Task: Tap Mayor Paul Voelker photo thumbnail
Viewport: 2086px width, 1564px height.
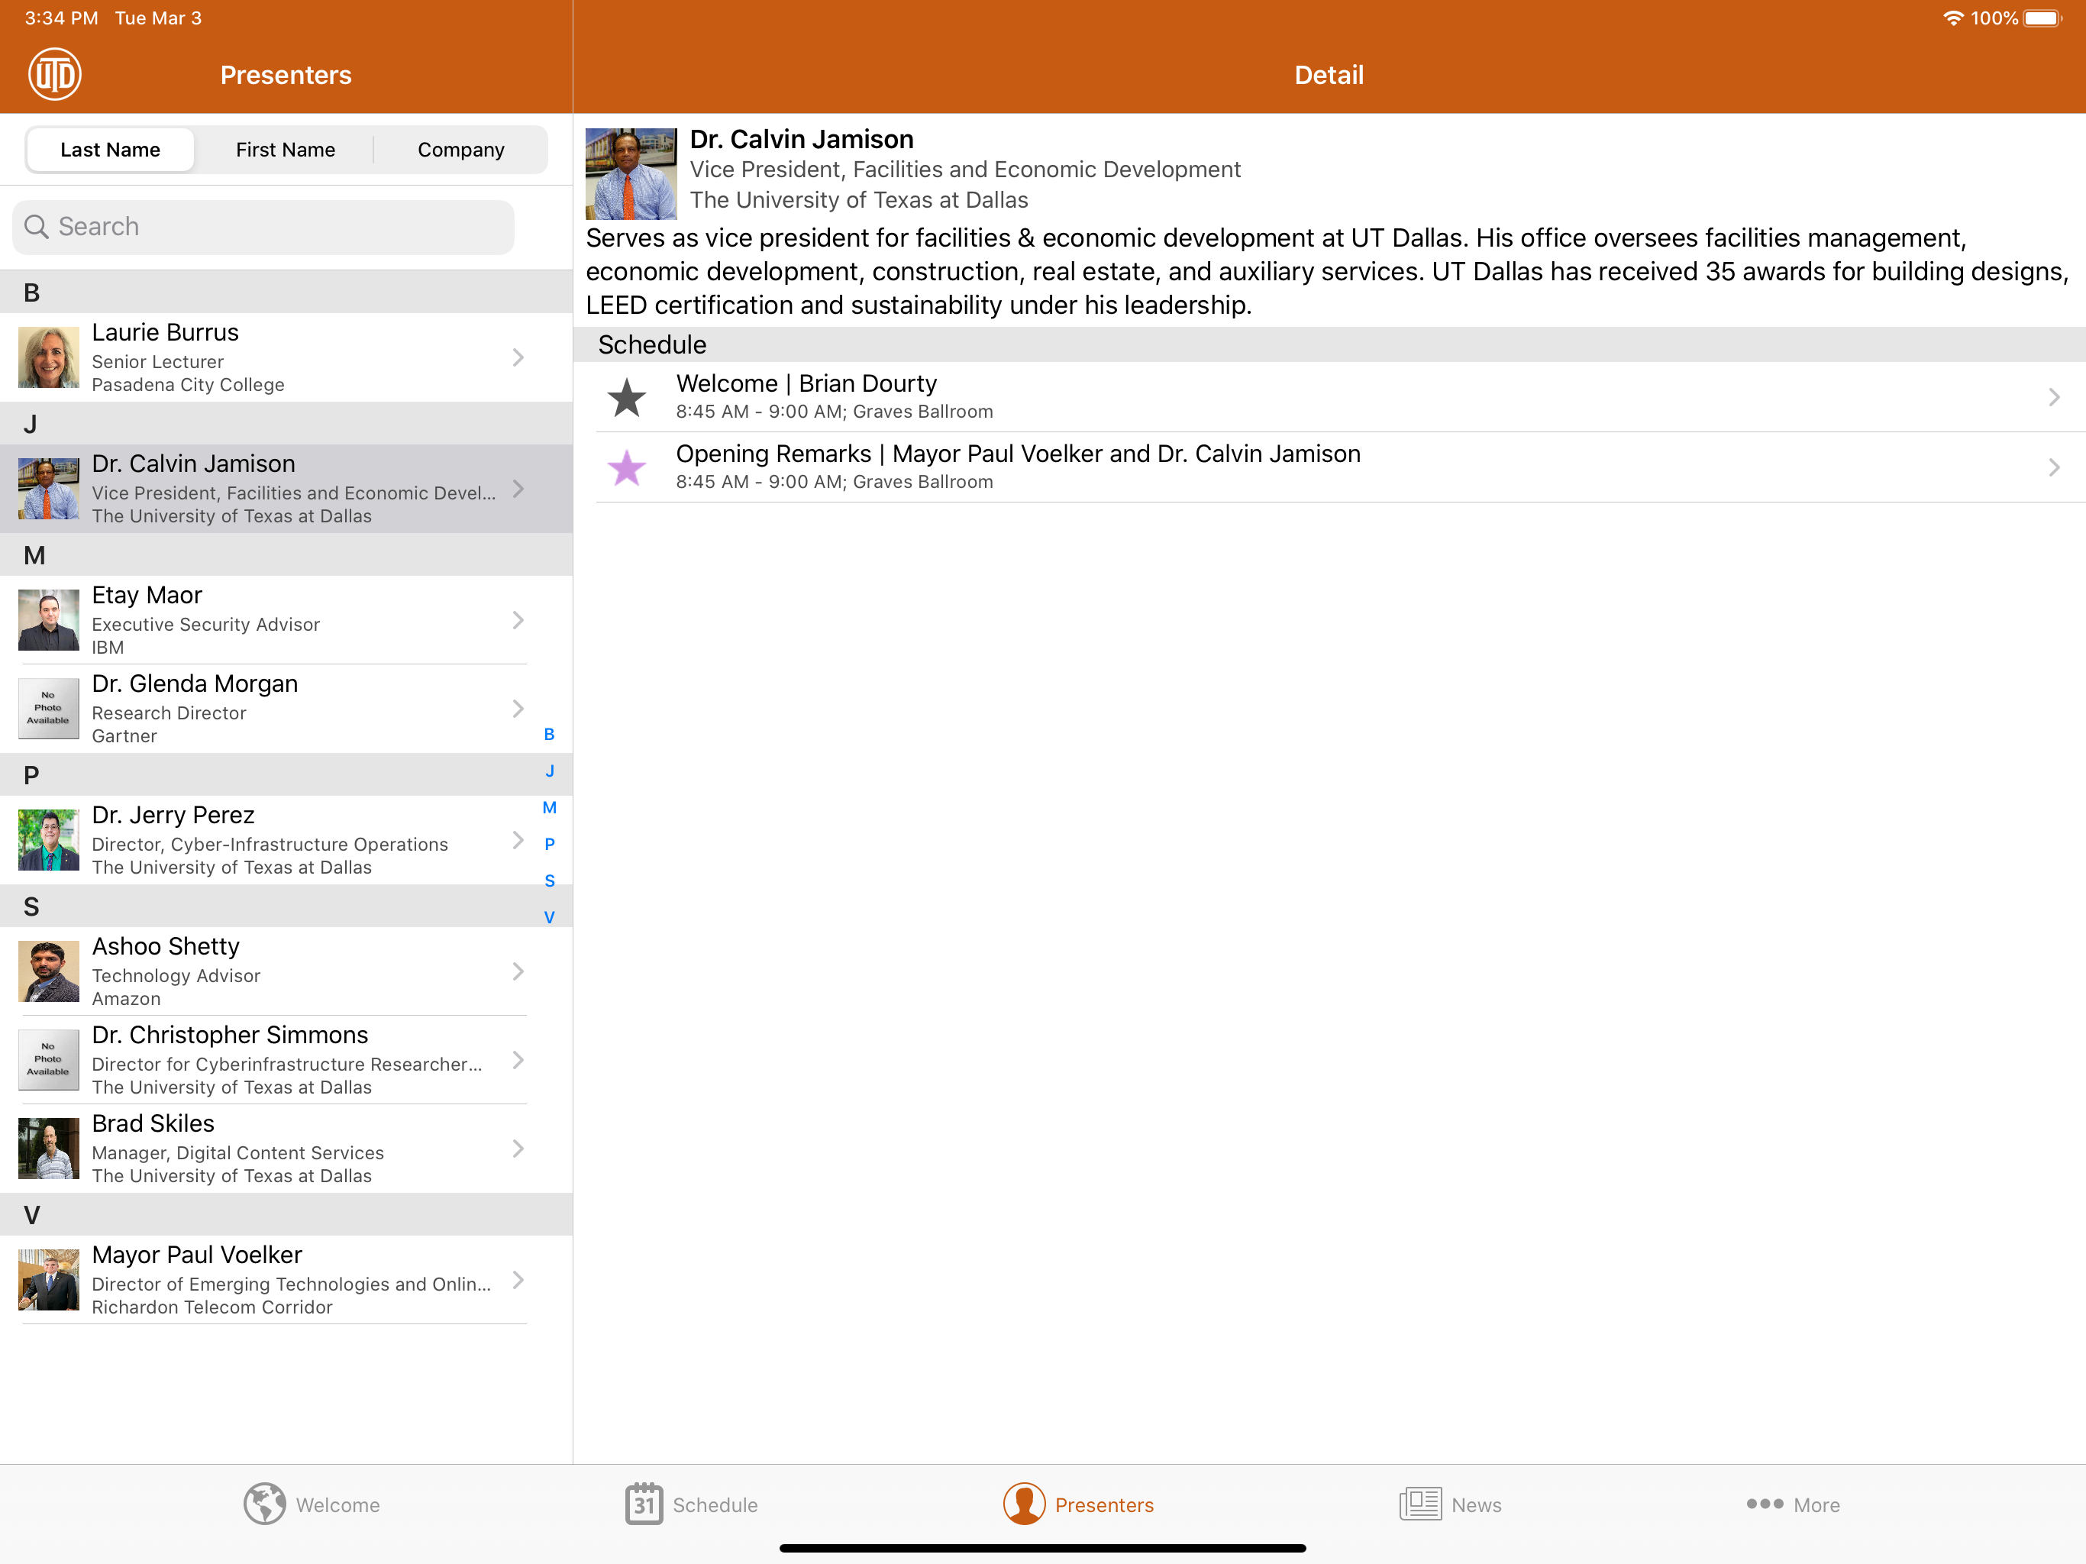Action: [48, 1279]
